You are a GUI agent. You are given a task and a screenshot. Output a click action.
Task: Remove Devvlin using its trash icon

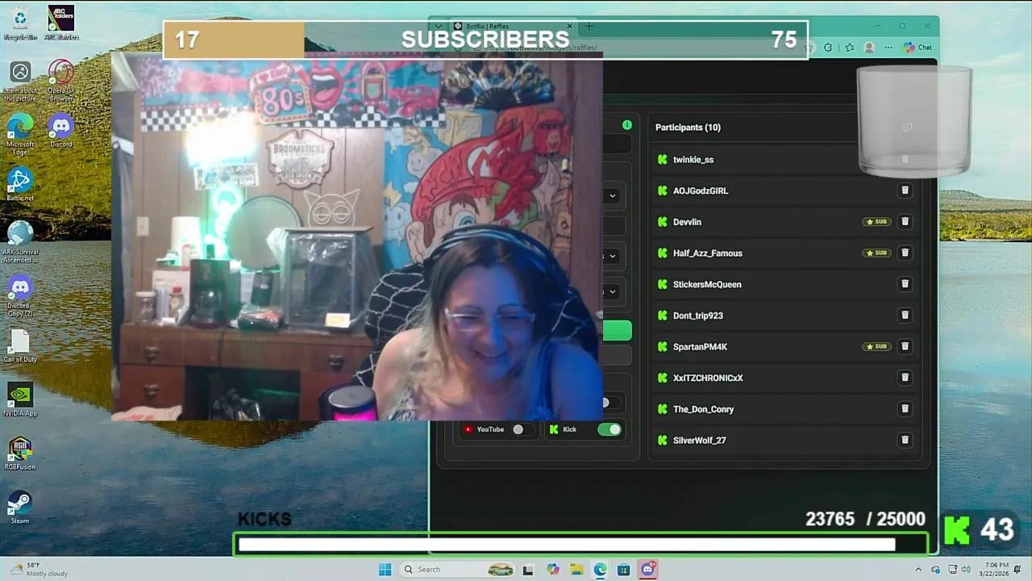[905, 222]
